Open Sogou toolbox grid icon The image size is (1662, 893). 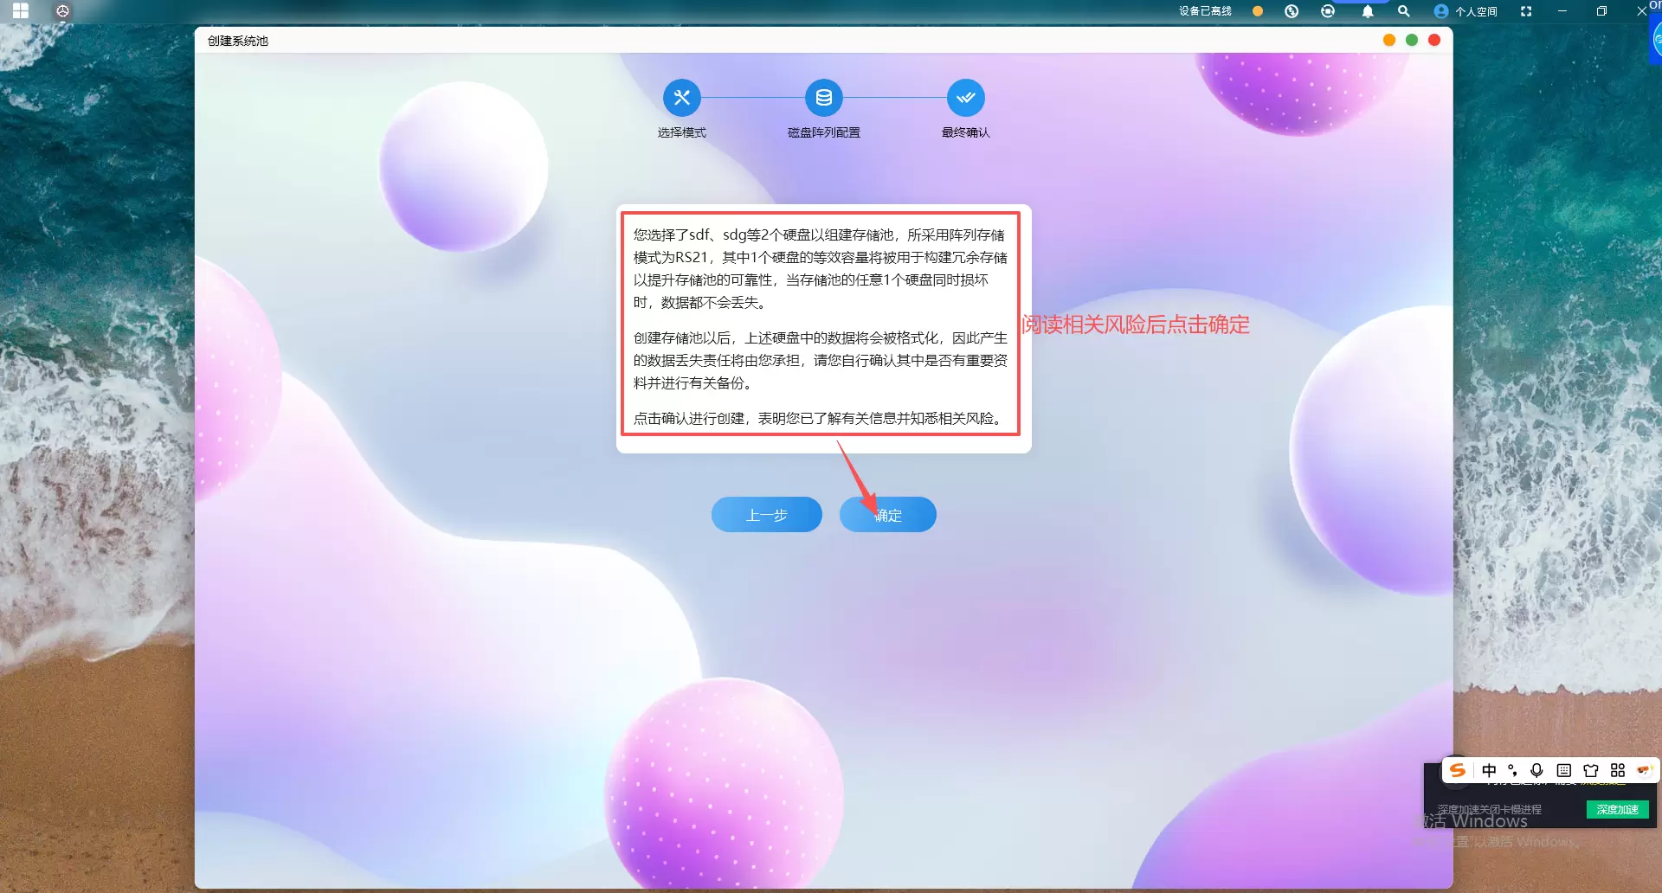pyautogui.click(x=1617, y=770)
